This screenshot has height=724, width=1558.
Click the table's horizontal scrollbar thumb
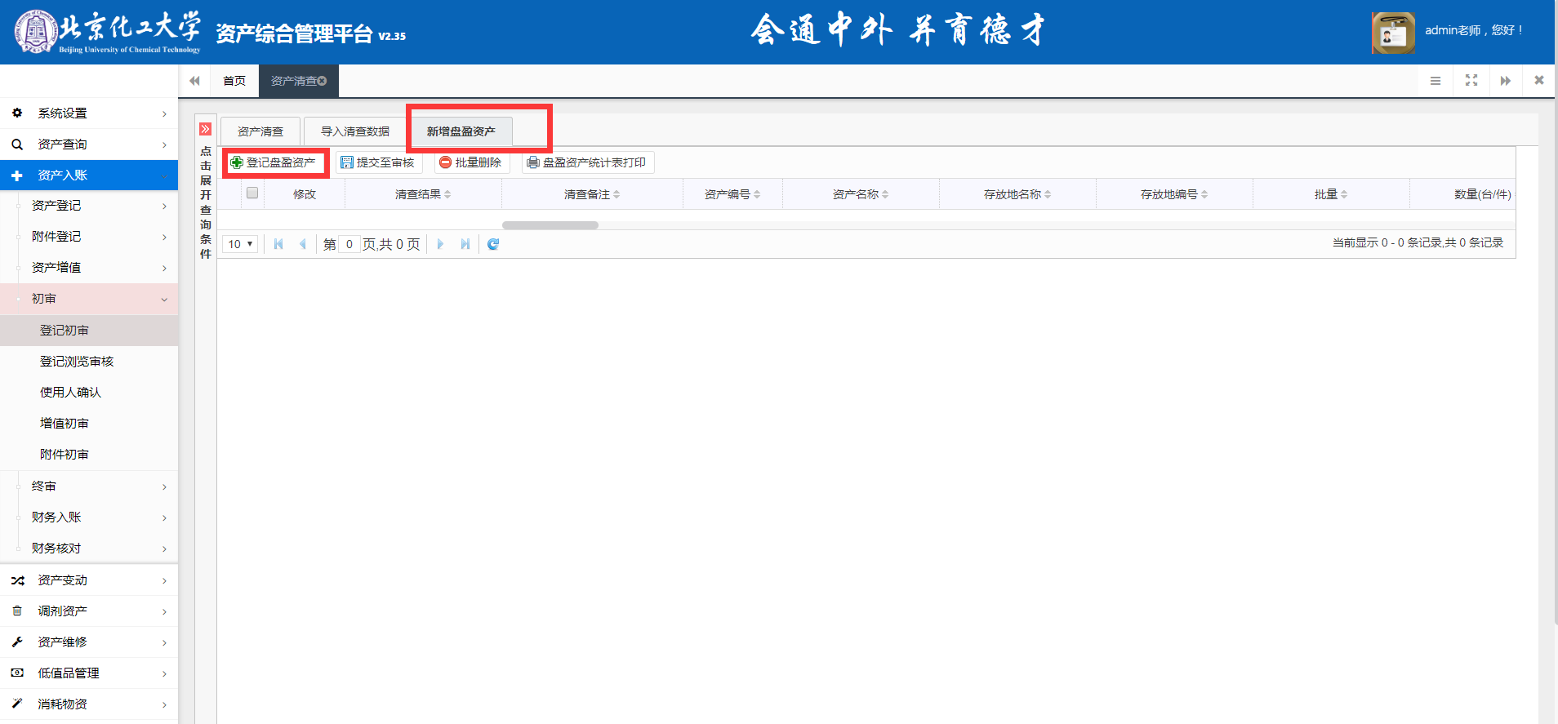(x=550, y=225)
